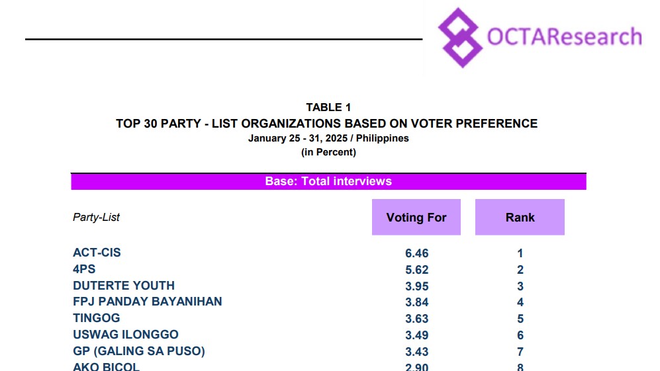Select the 4PS party-list name

[84, 269]
